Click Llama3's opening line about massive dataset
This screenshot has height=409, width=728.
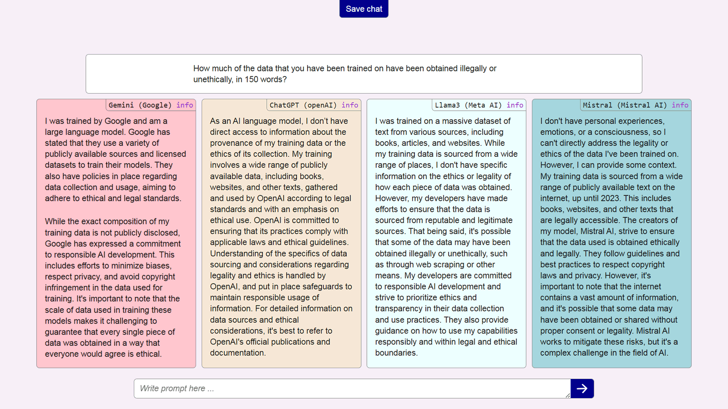tap(442, 121)
